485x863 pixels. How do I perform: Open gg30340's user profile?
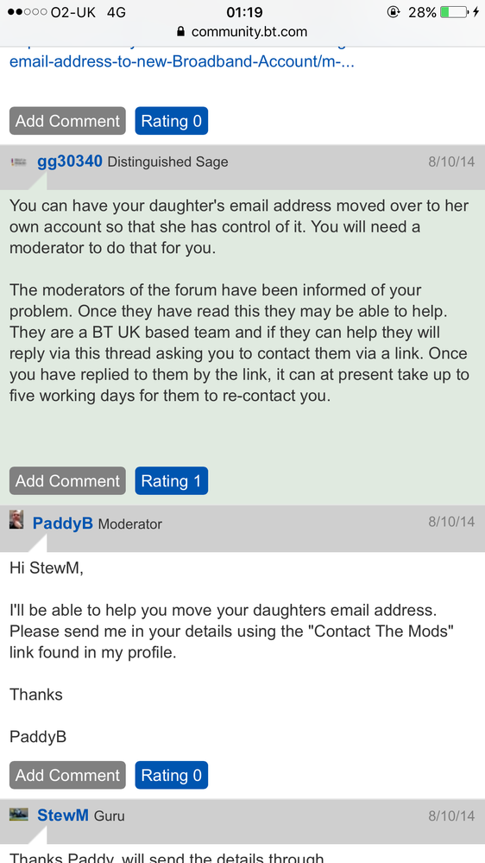point(70,162)
